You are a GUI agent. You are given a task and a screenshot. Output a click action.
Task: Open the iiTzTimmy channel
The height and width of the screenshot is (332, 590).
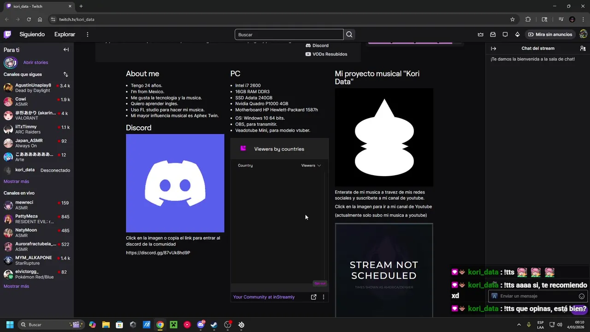(x=37, y=129)
